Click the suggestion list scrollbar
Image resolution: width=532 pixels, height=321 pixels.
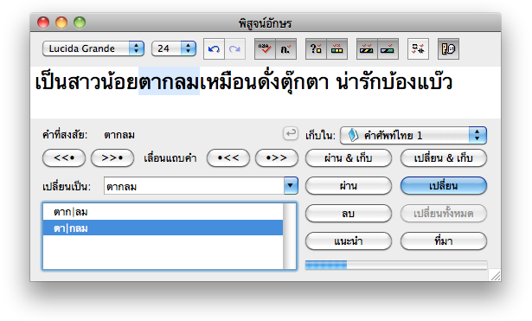tap(290, 236)
